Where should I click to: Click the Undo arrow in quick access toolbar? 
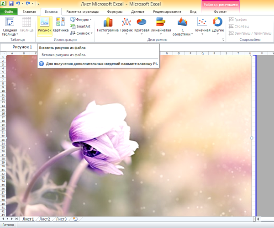18,3
